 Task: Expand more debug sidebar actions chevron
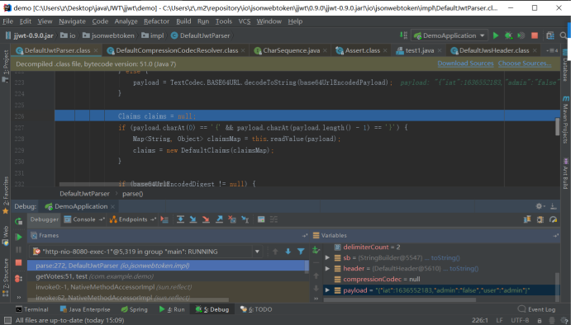coord(18,297)
